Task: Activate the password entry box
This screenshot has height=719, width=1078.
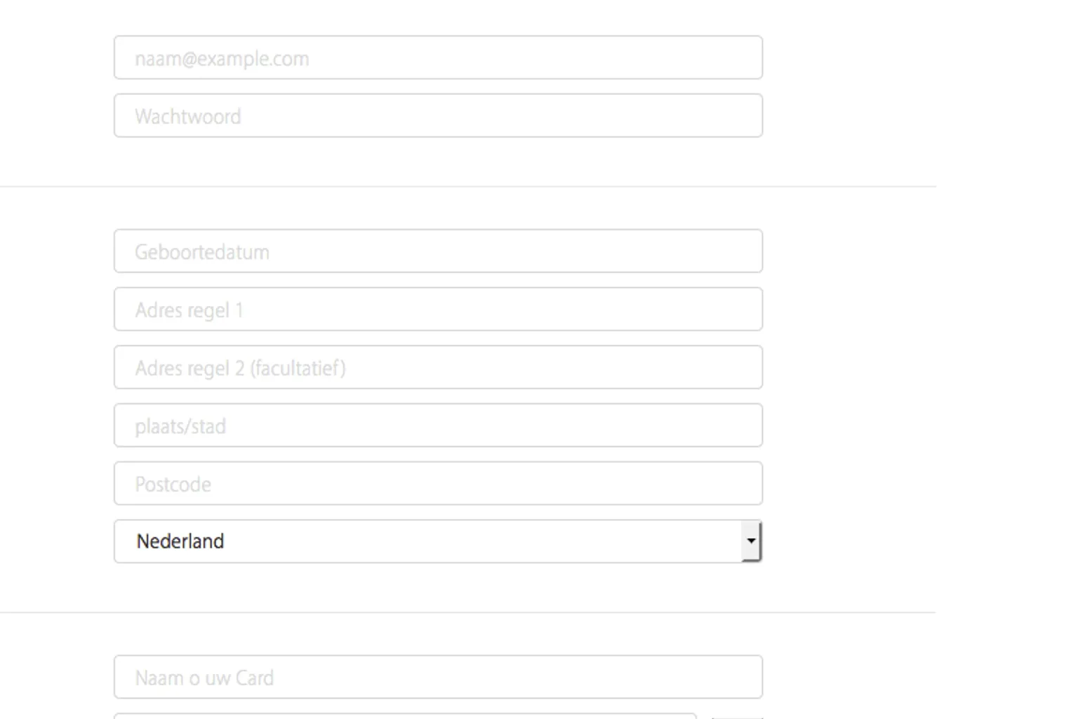Action: click(438, 116)
